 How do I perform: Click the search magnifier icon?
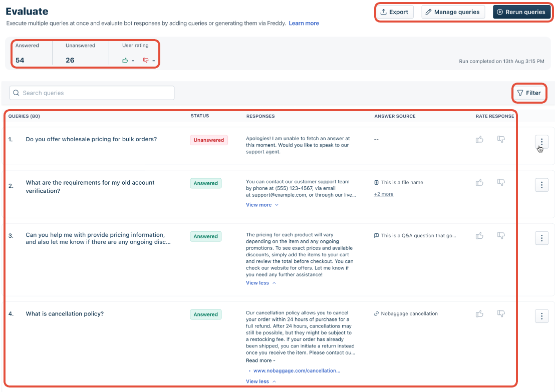pyautogui.click(x=16, y=93)
